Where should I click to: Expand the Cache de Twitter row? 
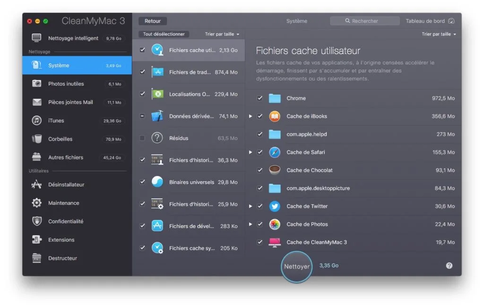[x=251, y=206]
